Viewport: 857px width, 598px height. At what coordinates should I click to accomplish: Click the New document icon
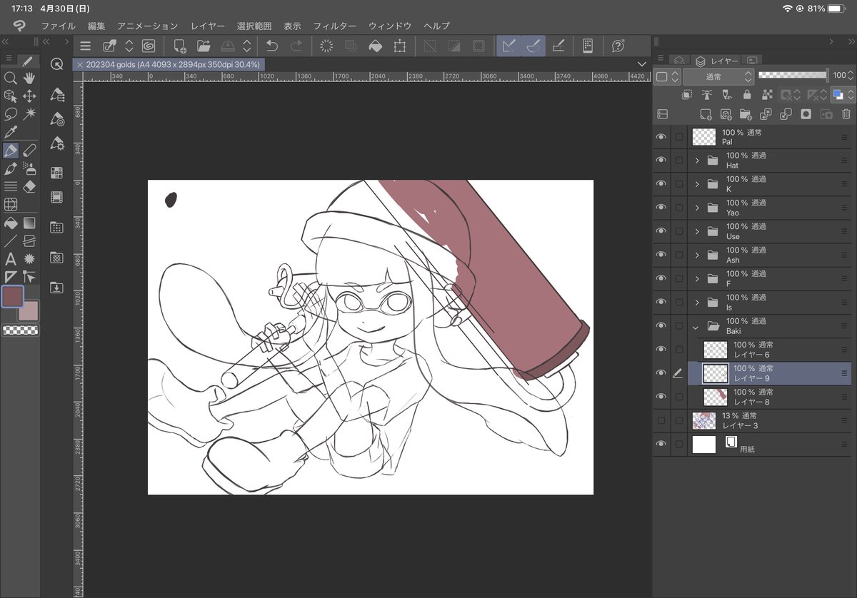[x=179, y=46]
